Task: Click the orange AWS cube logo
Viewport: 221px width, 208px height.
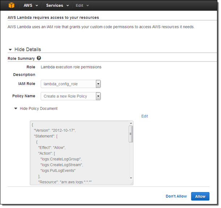Action: pyautogui.click(x=12, y=5)
